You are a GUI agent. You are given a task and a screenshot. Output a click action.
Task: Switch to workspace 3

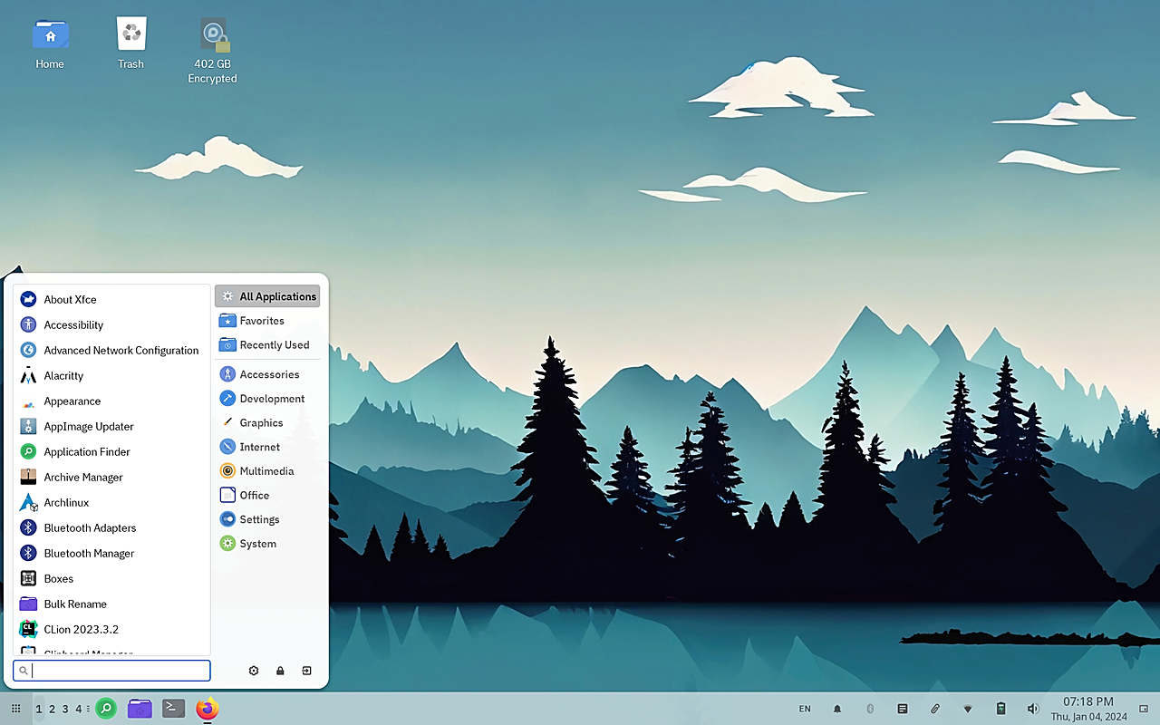[65, 709]
